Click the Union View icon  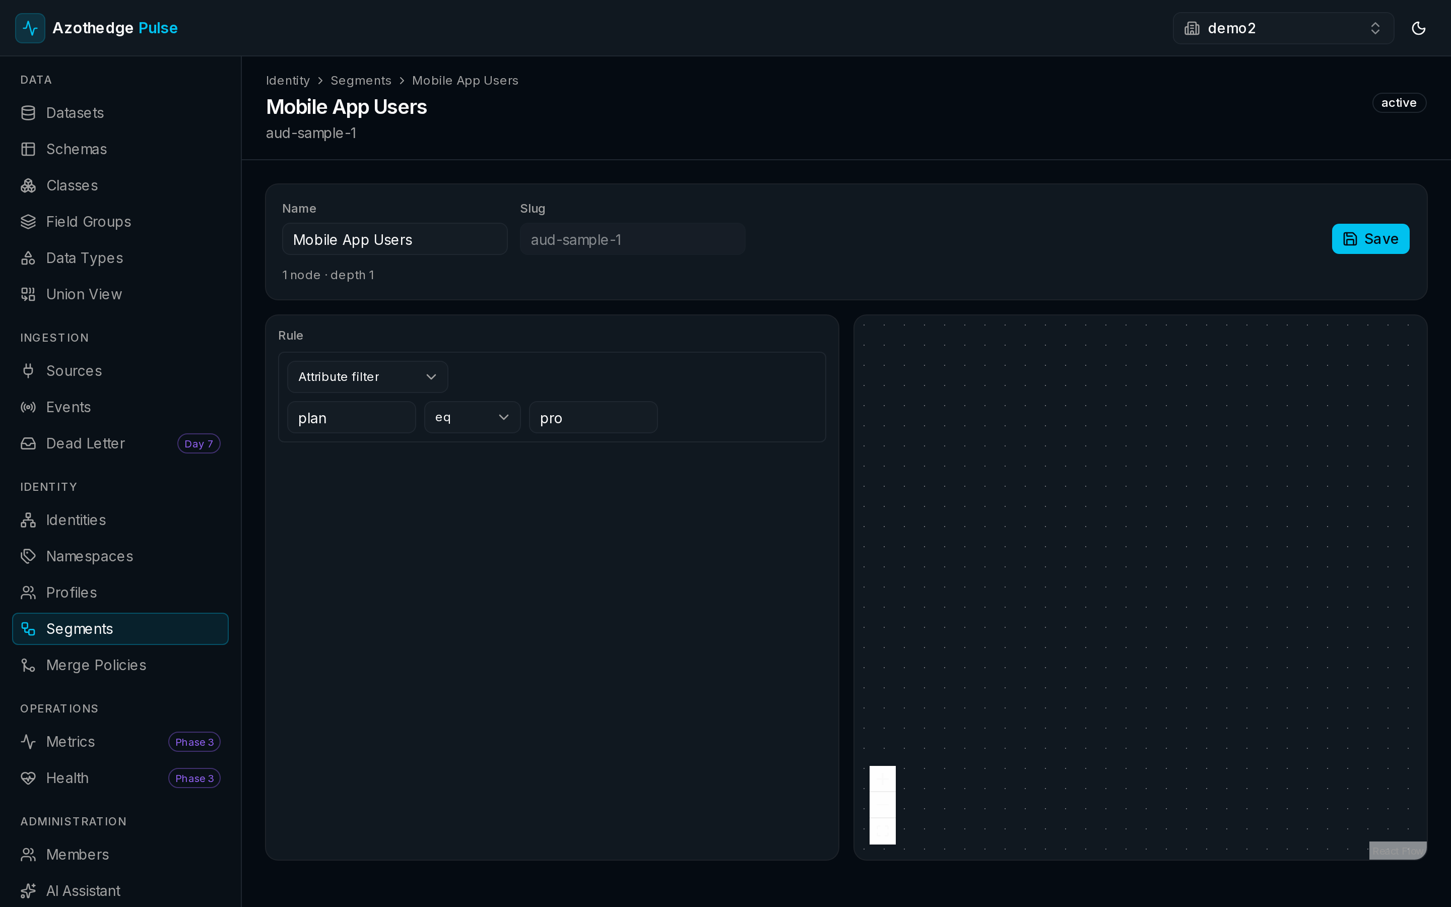28,295
